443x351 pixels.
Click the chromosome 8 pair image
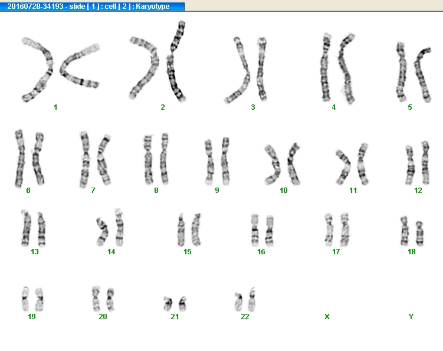156,159
